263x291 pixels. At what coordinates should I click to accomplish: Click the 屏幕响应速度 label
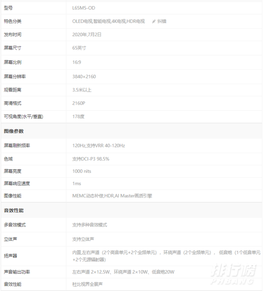tap(17, 183)
